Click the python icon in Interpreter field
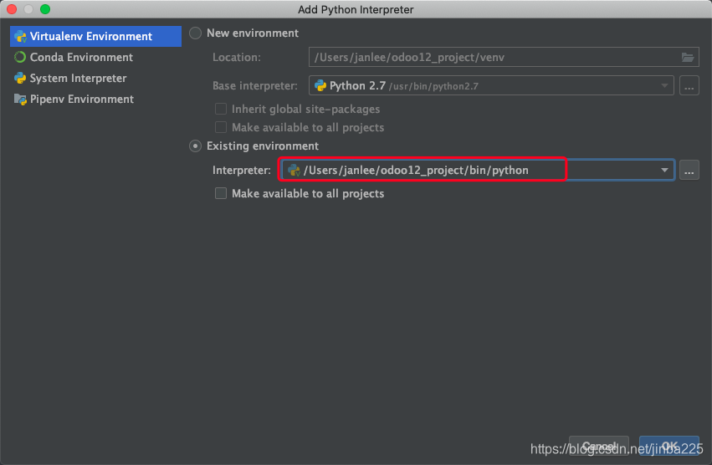 [x=294, y=171]
